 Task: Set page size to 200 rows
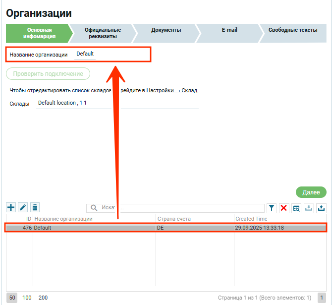point(43,298)
